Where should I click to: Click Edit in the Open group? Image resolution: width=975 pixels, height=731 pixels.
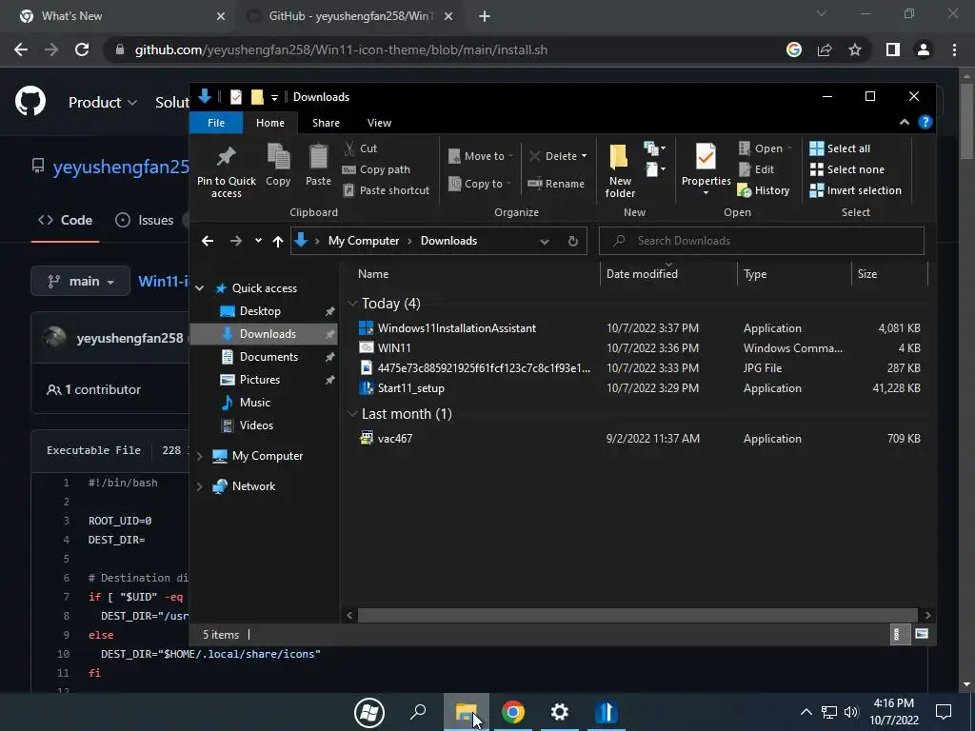[756, 169]
